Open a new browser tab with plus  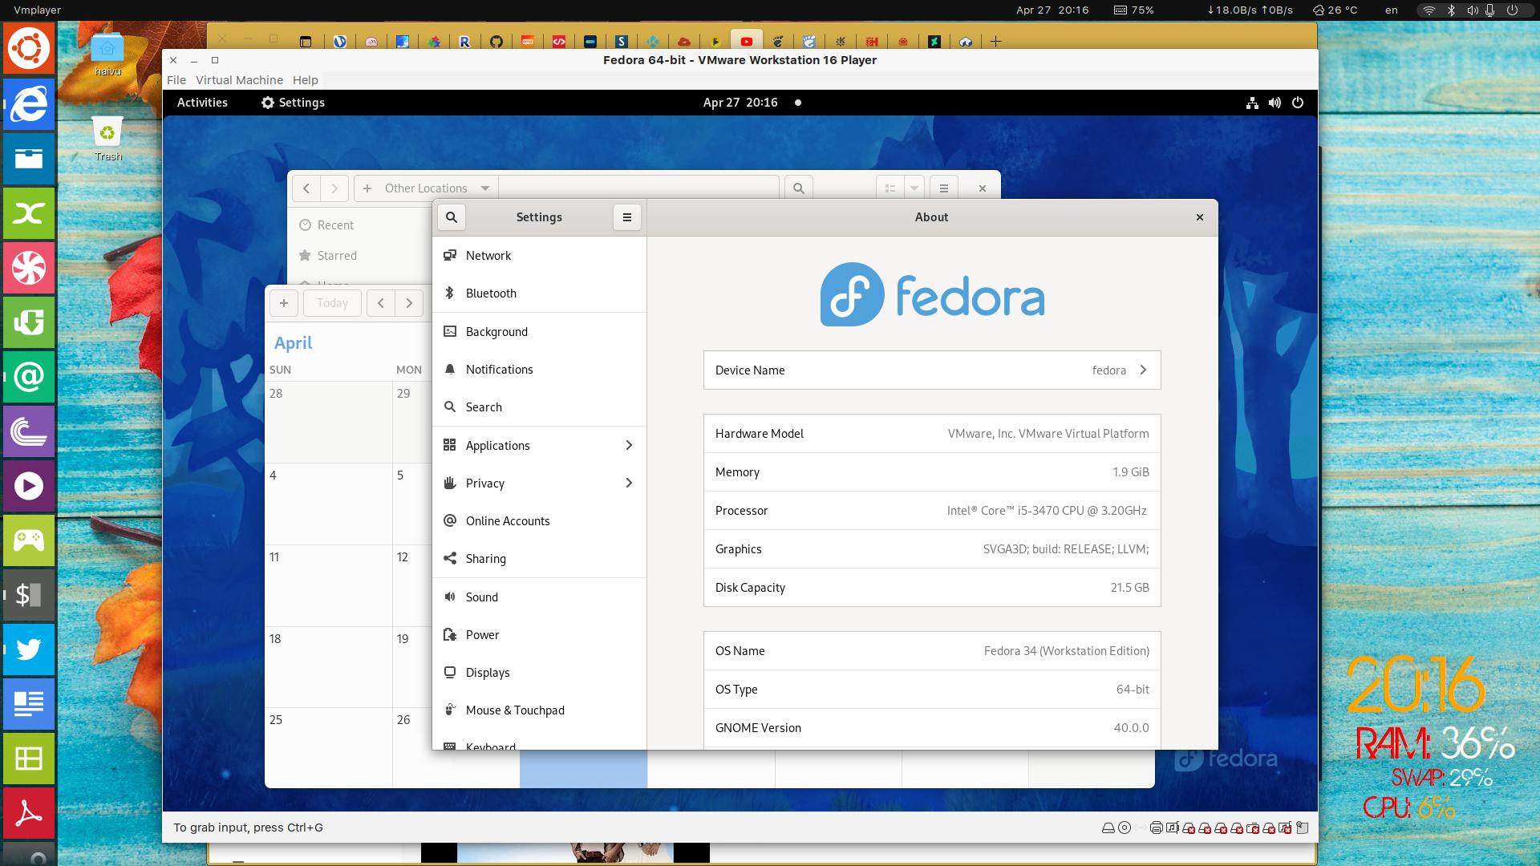coord(995,42)
